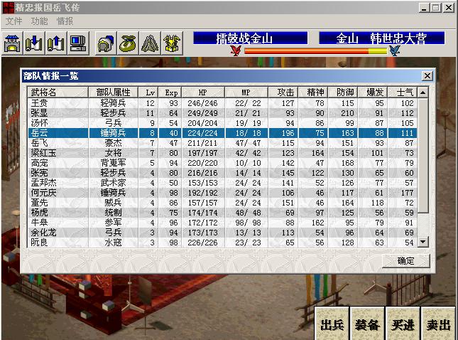The image size is (458, 340).
Task: Click the golden warrior figure icon
Action: click(x=172, y=43)
